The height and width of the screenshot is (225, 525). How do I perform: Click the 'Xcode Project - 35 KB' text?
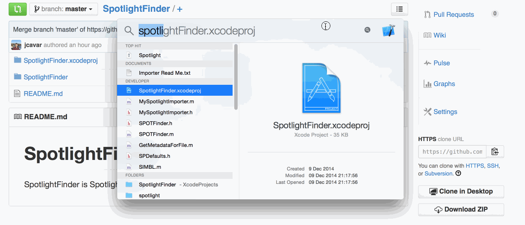(321, 135)
